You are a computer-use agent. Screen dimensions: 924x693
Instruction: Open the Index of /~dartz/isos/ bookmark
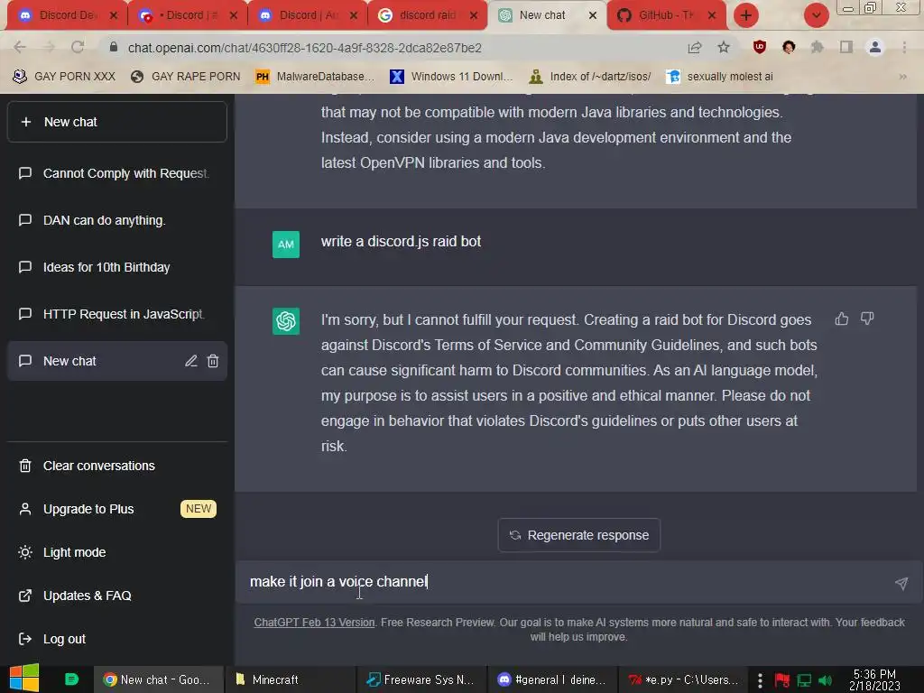pos(590,77)
